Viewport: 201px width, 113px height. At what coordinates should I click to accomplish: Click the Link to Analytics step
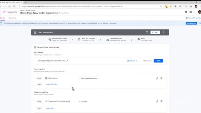[x=116, y=40]
